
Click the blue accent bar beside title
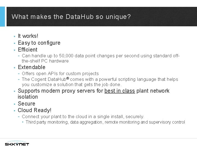coord(2,16)
